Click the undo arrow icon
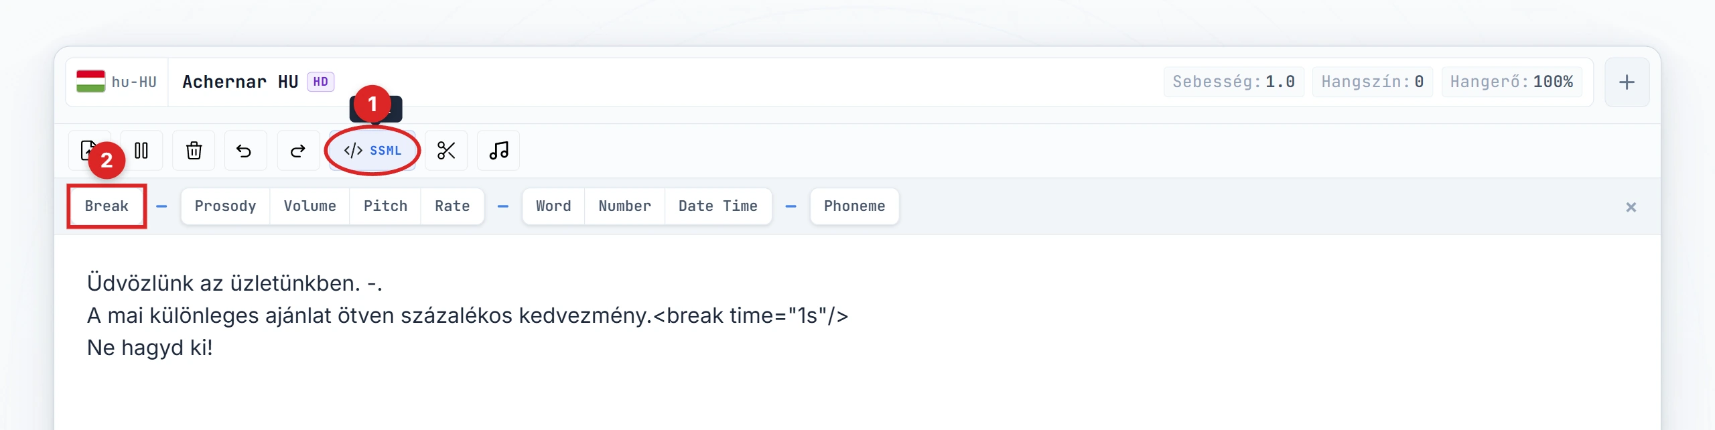 pos(245,151)
